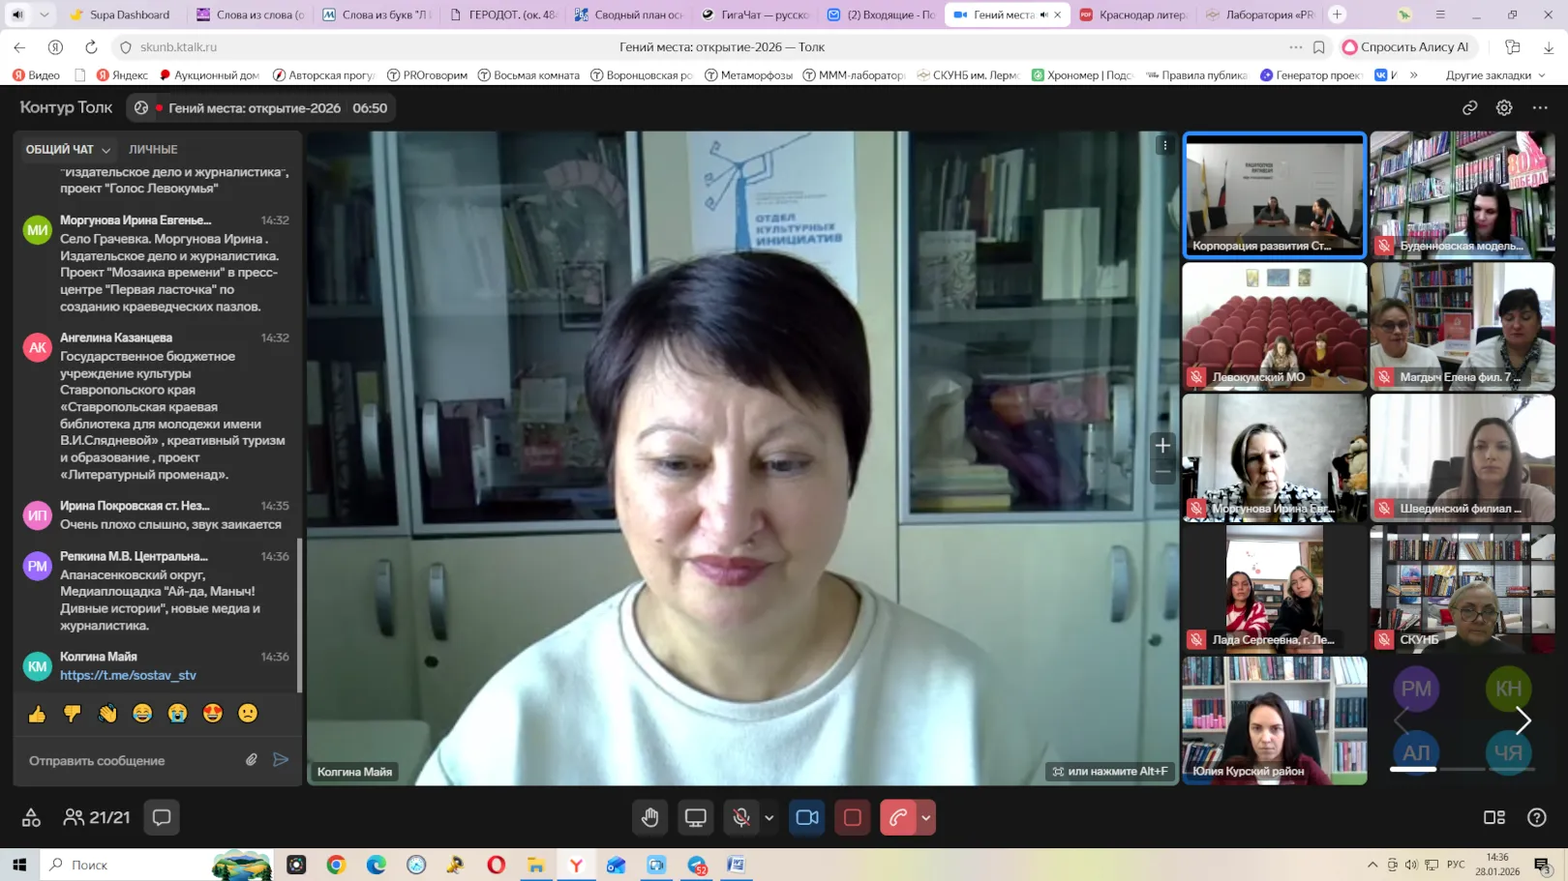Click the chat panel scrollbar

tap(299, 615)
